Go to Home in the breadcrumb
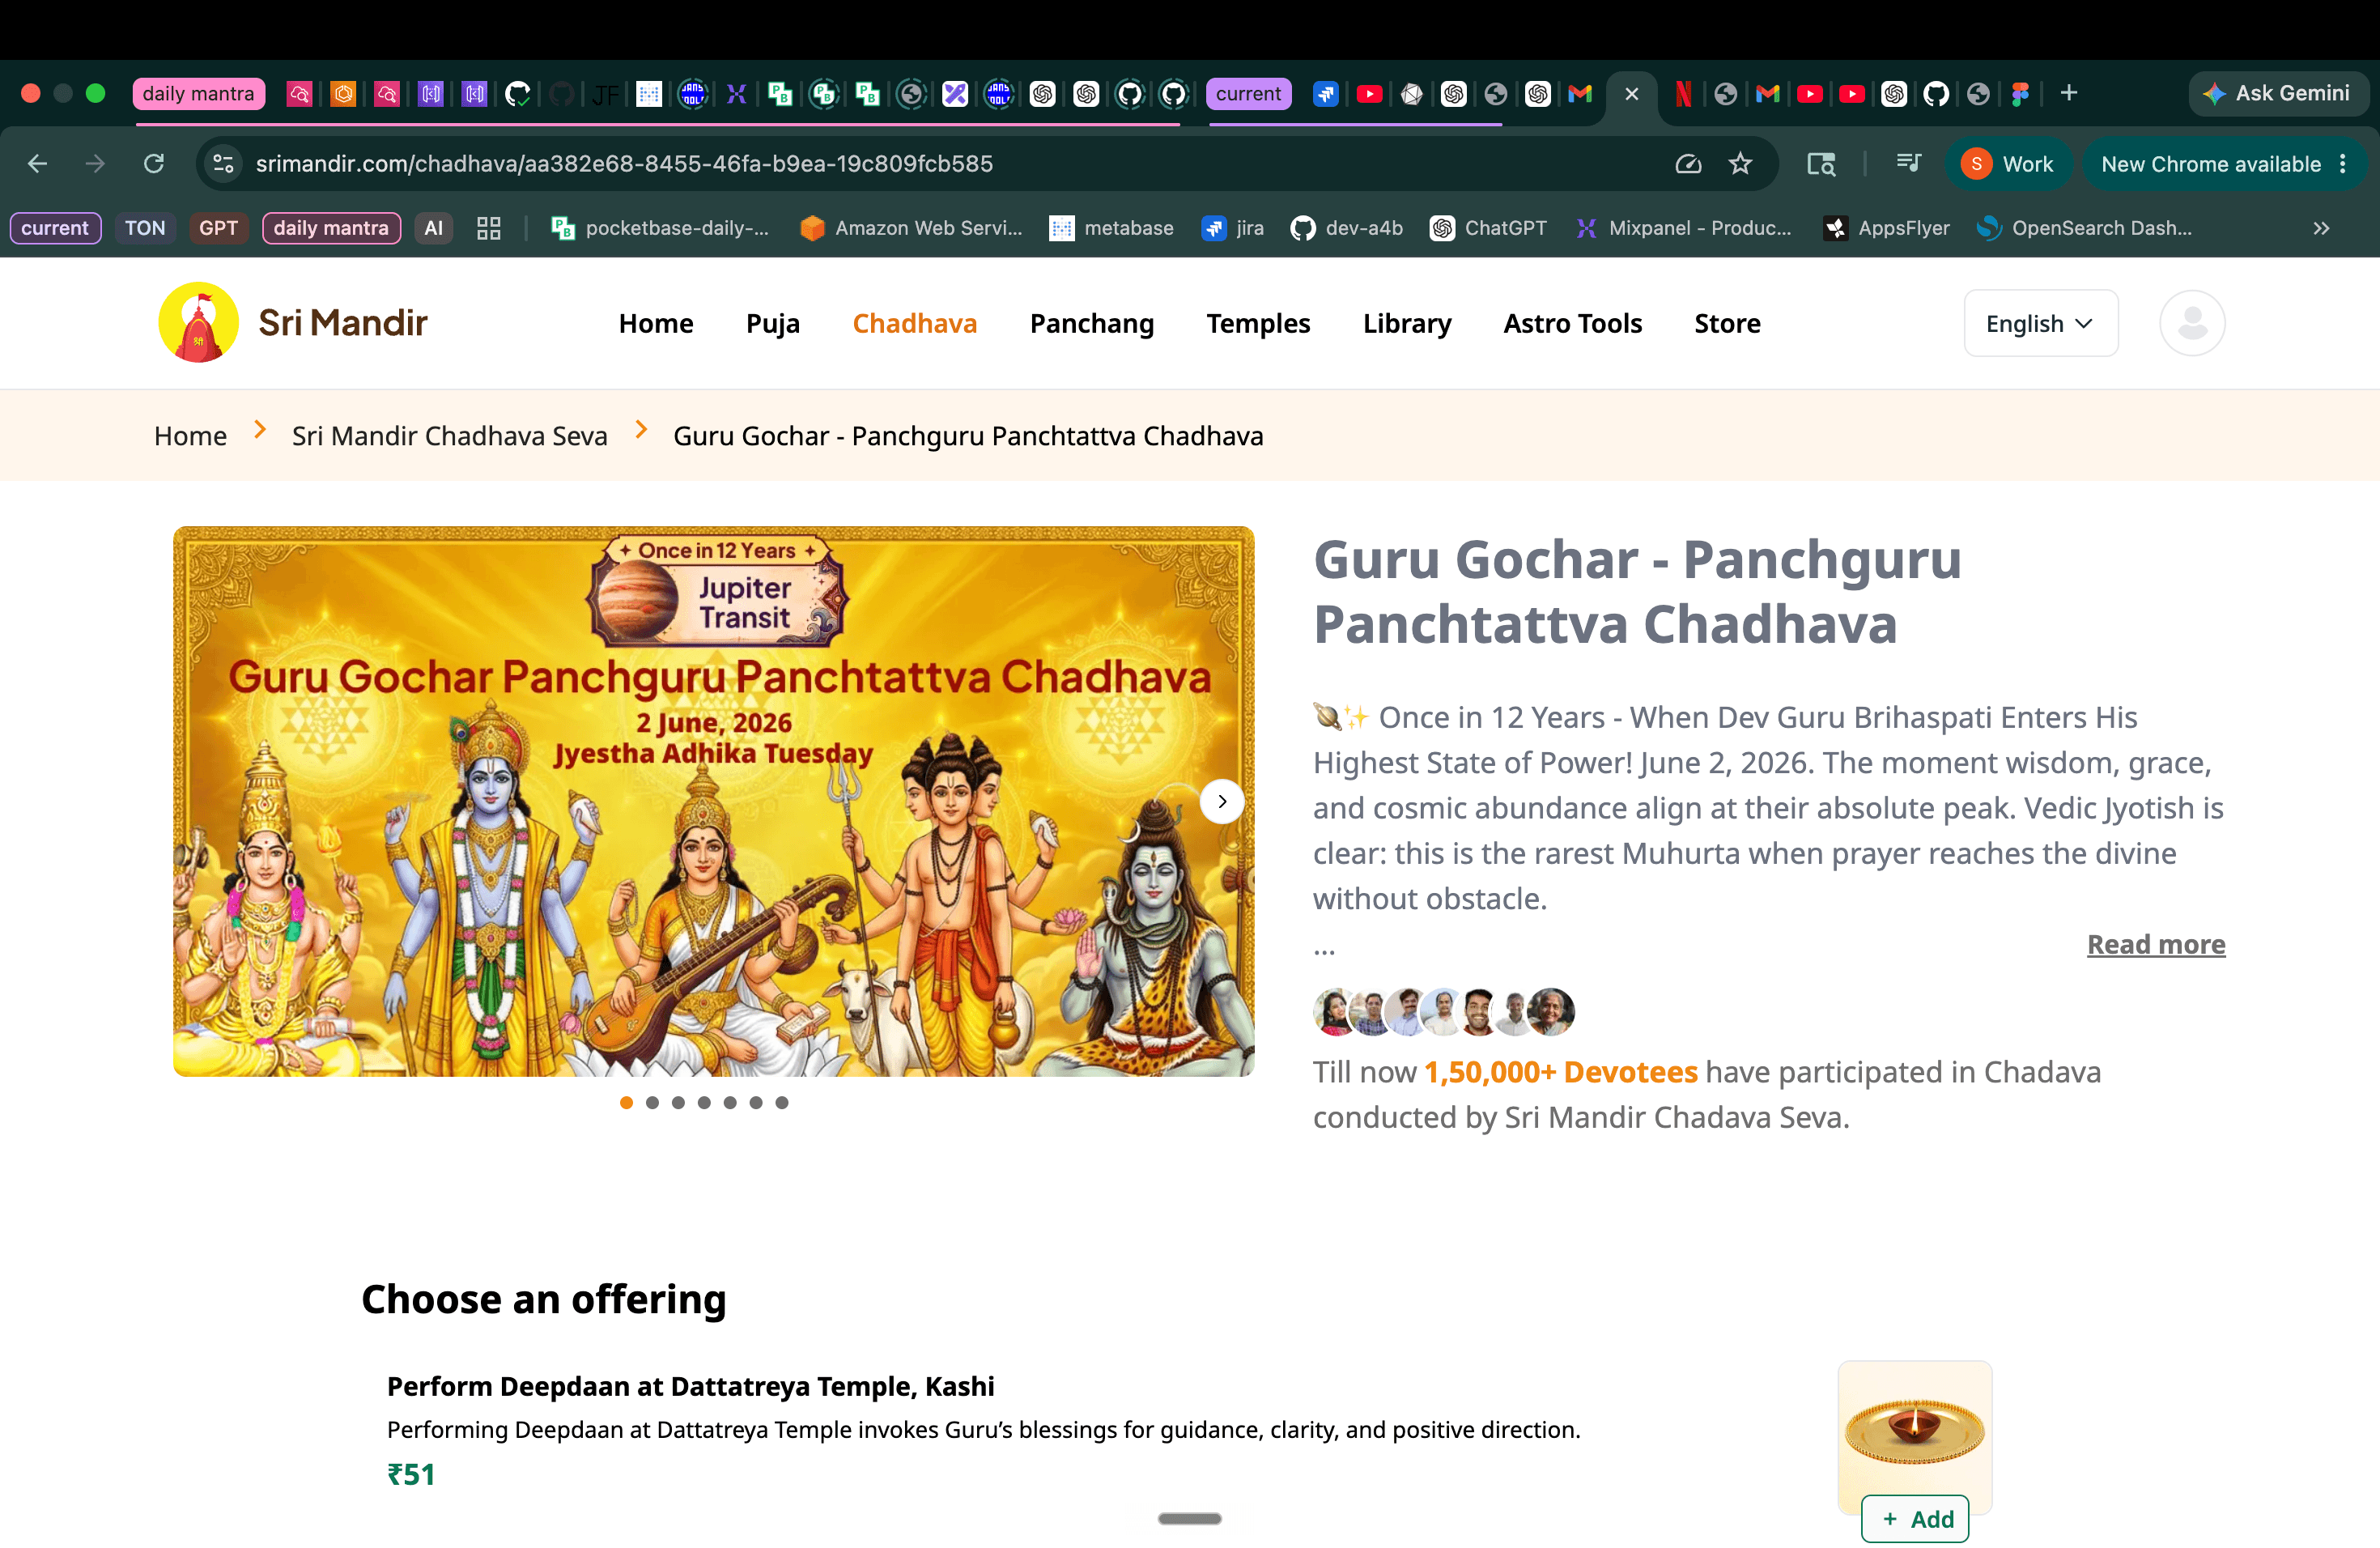Screen dimensions: 2380x1548 pyautogui.click(x=190, y=436)
